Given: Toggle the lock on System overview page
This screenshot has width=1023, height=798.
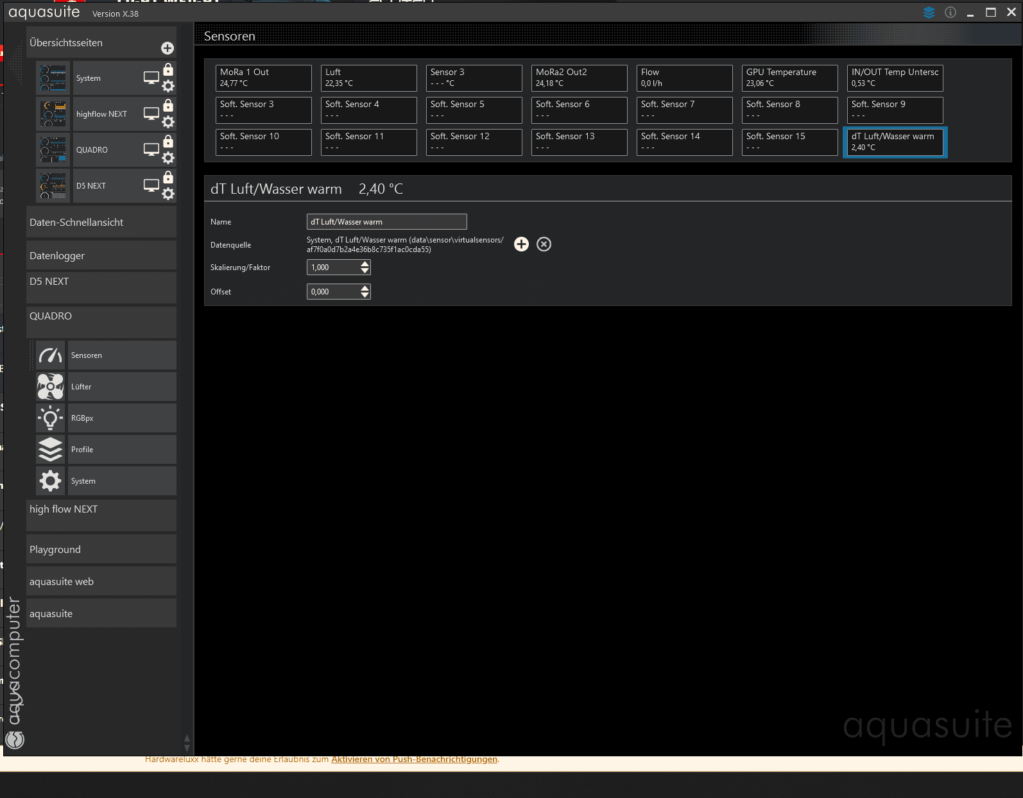Looking at the screenshot, I should [168, 69].
